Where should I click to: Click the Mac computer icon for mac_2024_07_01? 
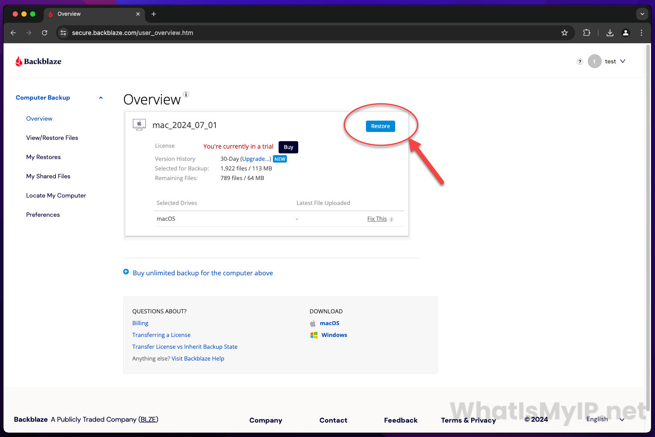pyautogui.click(x=139, y=125)
